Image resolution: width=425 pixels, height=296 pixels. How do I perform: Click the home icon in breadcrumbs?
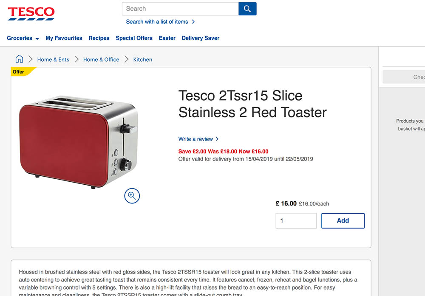(x=19, y=59)
